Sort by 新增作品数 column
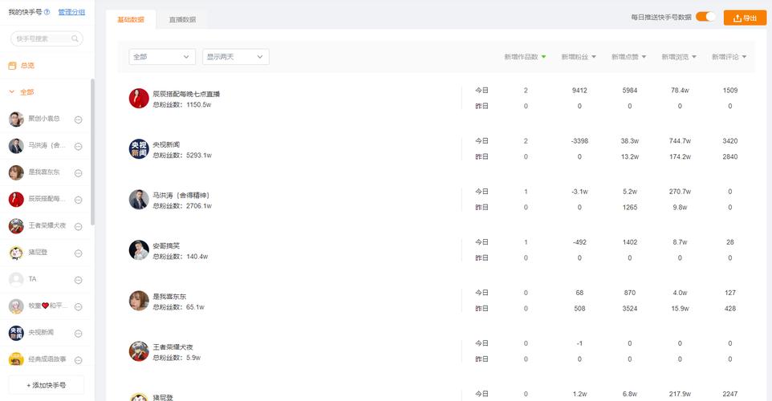 pyautogui.click(x=525, y=57)
